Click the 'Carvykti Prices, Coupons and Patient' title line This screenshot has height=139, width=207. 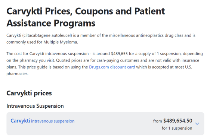(x=86, y=11)
